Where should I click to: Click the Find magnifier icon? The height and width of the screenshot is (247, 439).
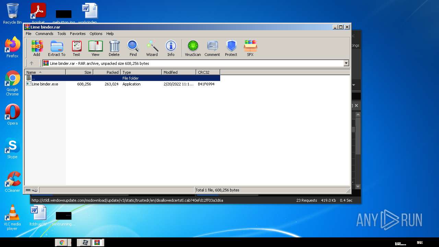coord(133,48)
